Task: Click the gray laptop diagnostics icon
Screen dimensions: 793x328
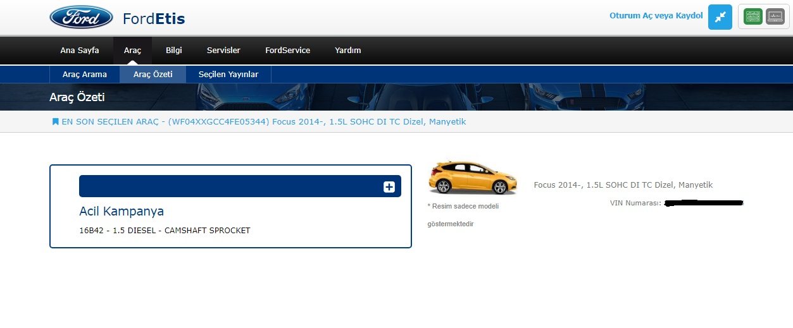Action: [775, 17]
